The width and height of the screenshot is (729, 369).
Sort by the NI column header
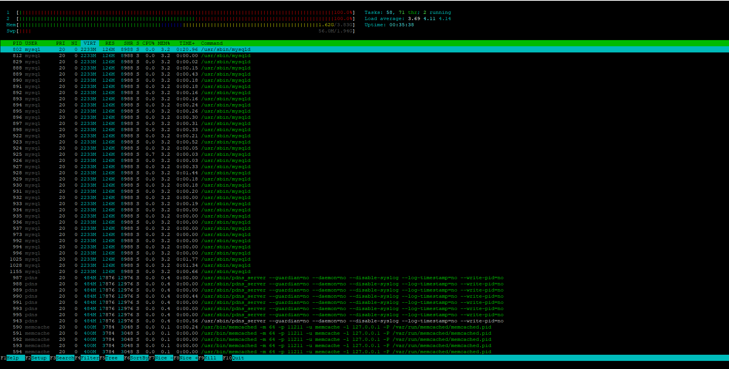coord(74,43)
